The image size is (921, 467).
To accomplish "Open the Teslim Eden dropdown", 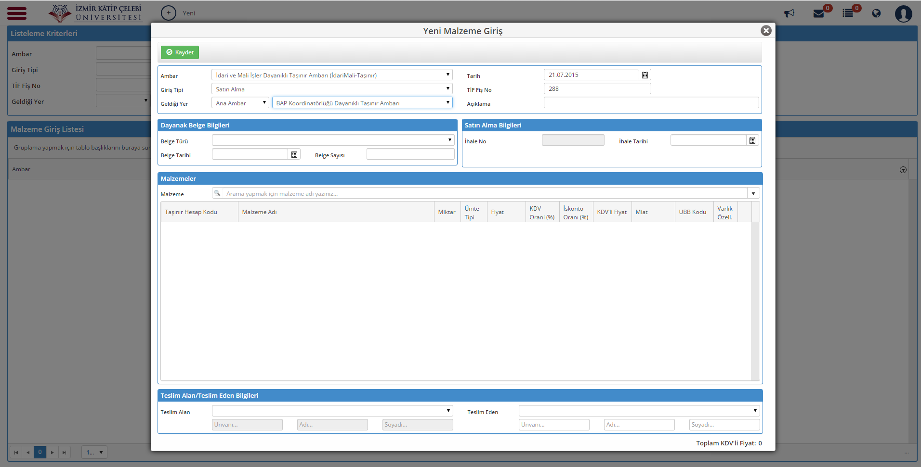I will (x=639, y=411).
